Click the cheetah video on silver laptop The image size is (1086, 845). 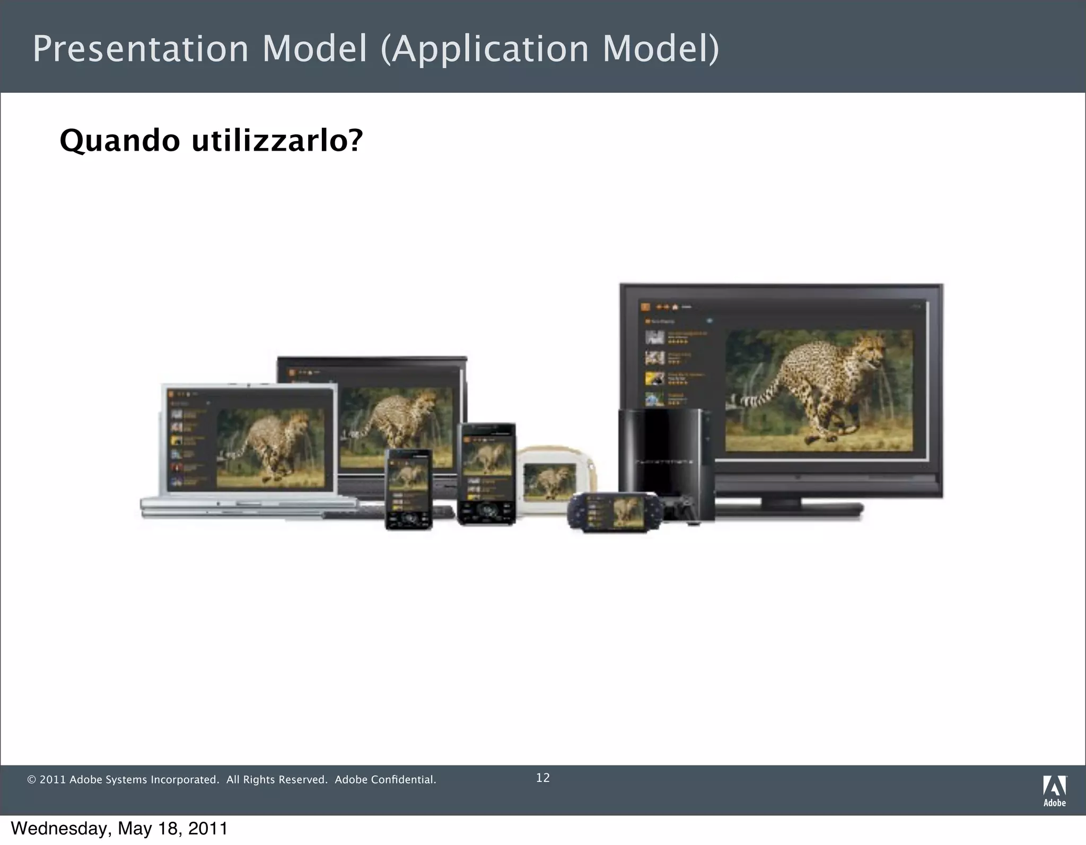[270, 448]
